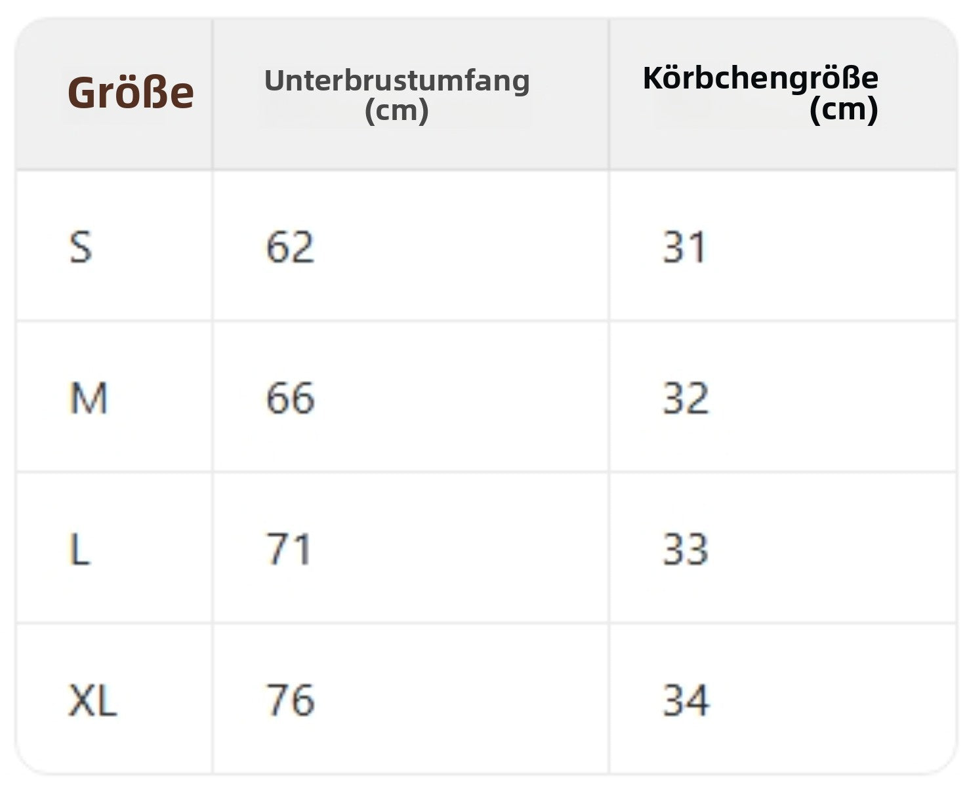Click the Körbchengröße header word
The width and height of the screenshot is (967, 787).
[x=760, y=77]
